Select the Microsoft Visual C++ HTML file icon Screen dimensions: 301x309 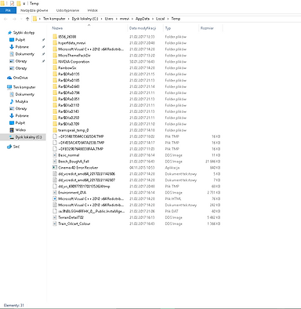coord(55,199)
